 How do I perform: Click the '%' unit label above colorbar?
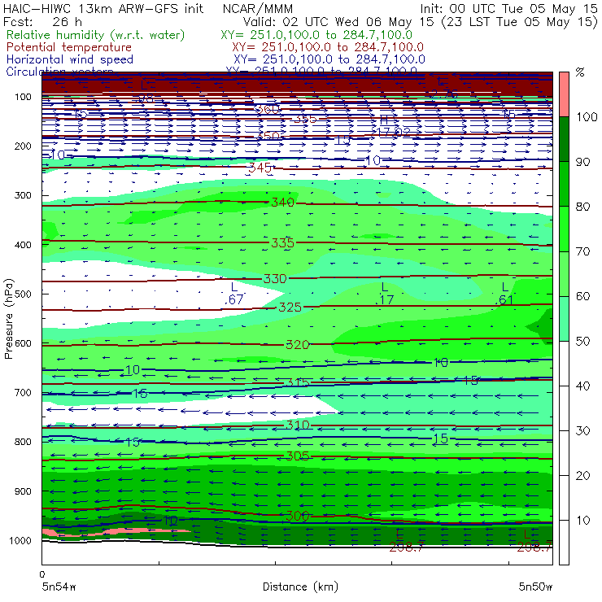click(580, 72)
